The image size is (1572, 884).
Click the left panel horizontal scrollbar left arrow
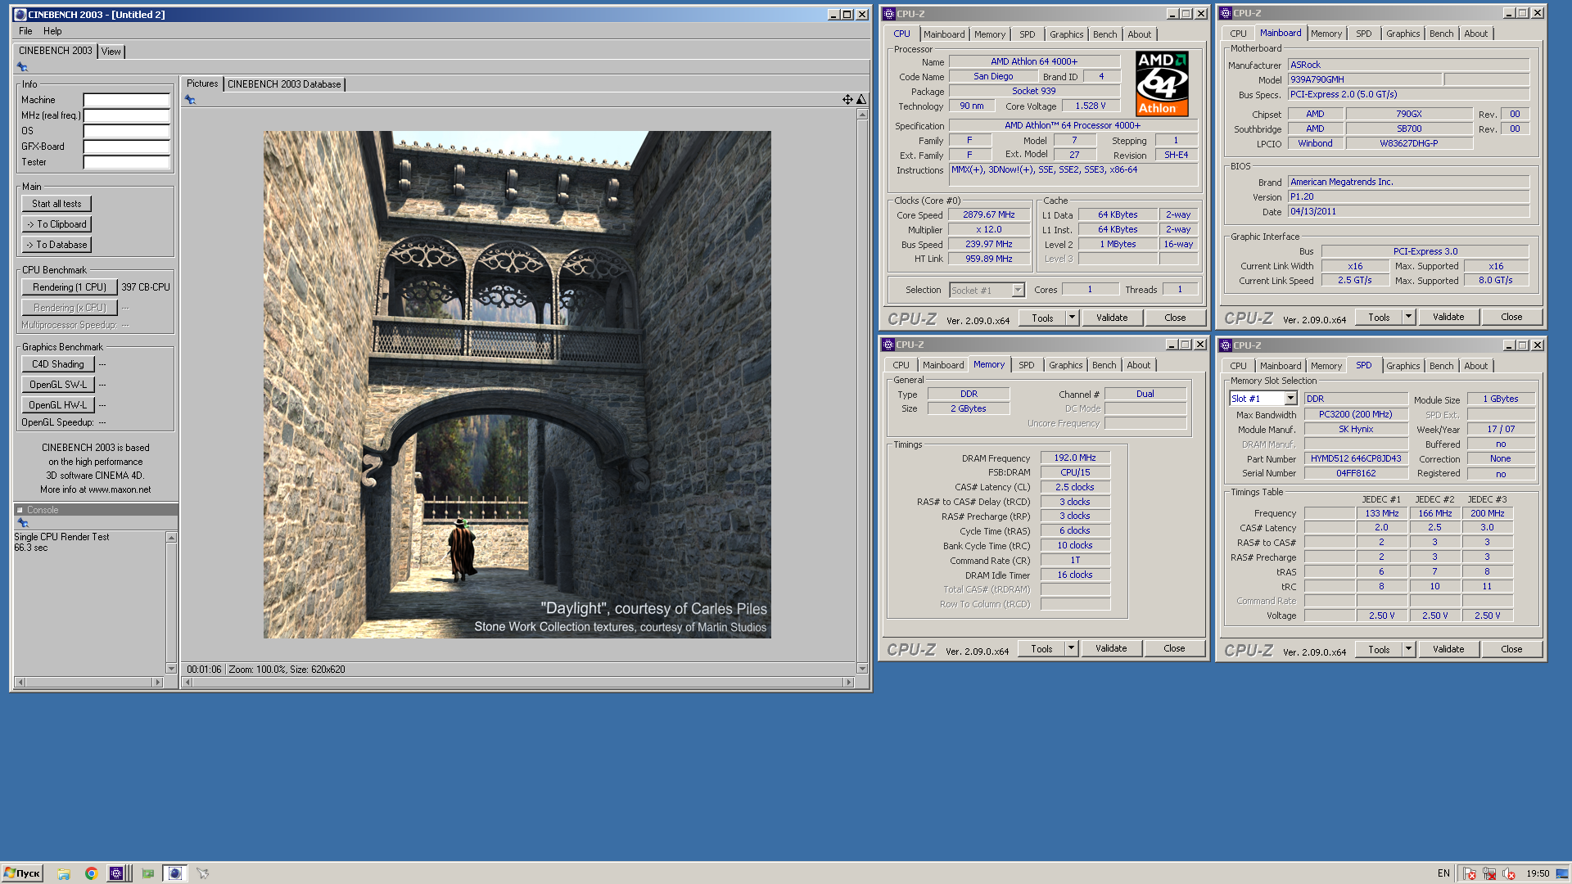point(20,682)
